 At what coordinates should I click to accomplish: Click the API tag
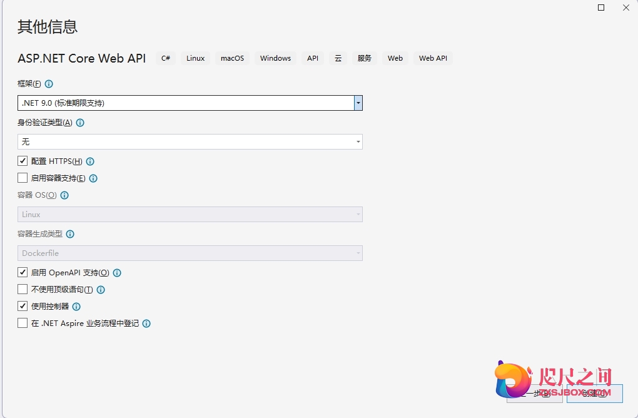click(313, 58)
